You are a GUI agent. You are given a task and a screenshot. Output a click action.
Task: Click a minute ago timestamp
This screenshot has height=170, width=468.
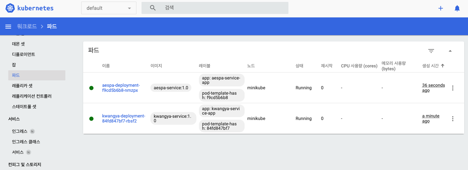point(431,119)
